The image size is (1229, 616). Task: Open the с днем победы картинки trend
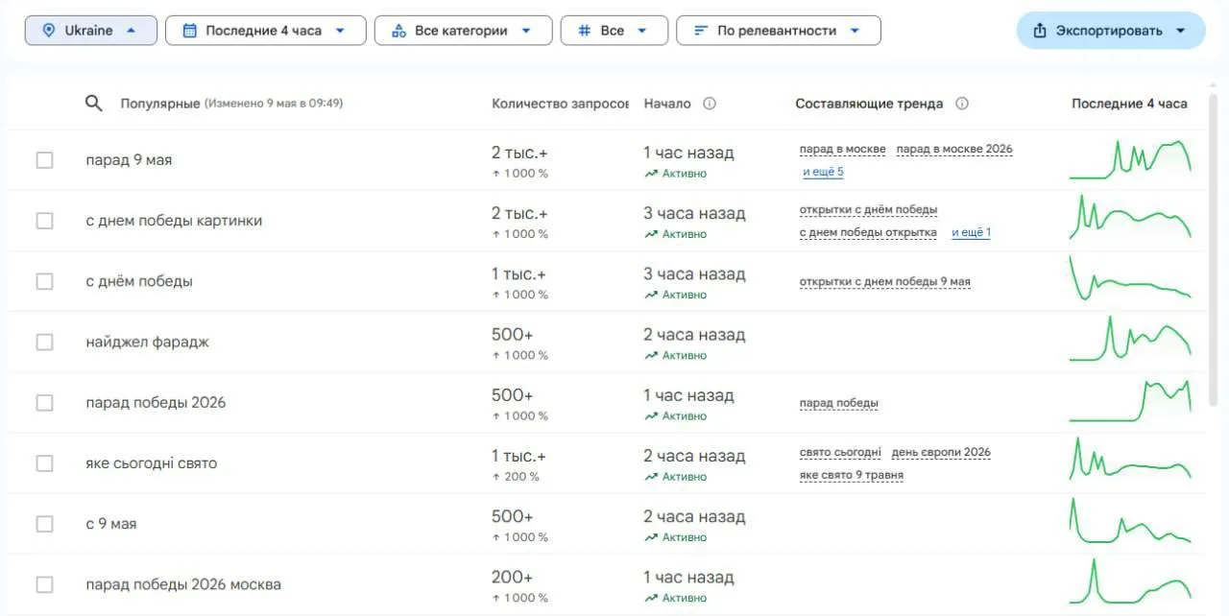tap(174, 221)
